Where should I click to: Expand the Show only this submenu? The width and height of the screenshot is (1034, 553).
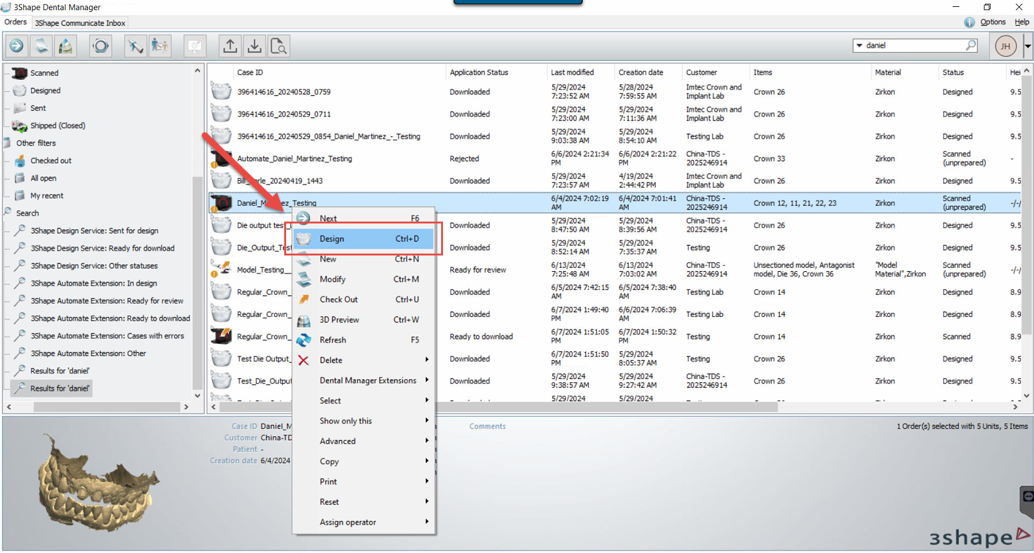(x=364, y=421)
